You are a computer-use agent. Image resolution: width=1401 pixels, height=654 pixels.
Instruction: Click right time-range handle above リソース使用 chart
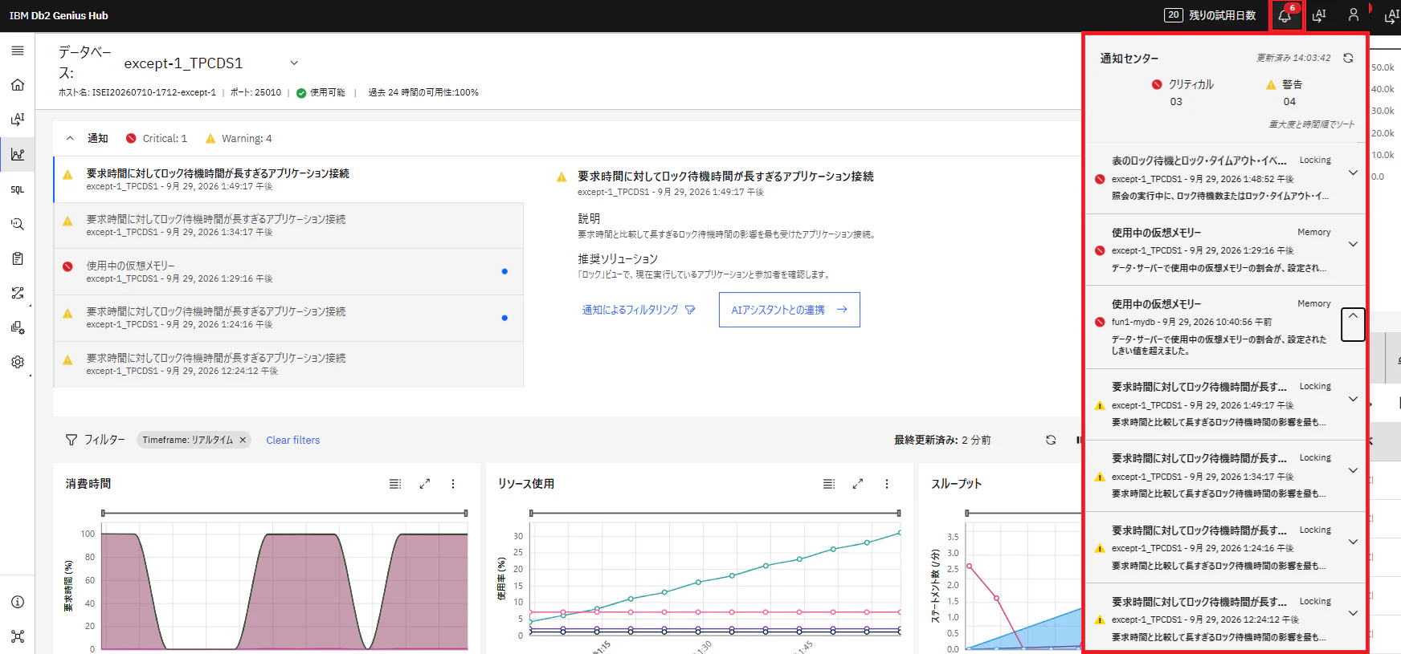898,513
